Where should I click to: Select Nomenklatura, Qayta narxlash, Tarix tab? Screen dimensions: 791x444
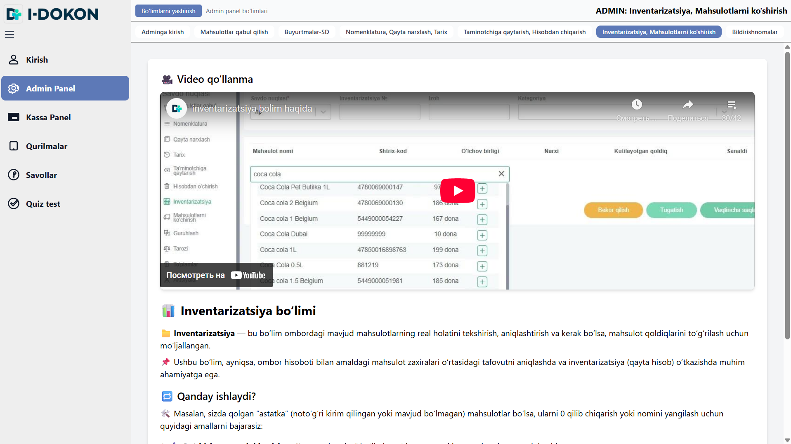(396, 32)
